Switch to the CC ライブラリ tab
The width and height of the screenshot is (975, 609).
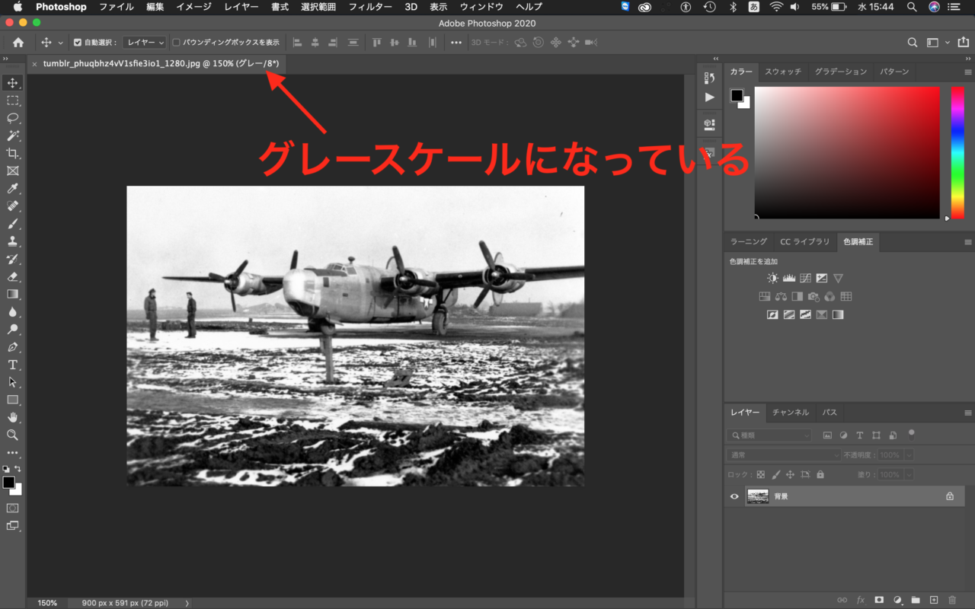[x=805, y=241]
